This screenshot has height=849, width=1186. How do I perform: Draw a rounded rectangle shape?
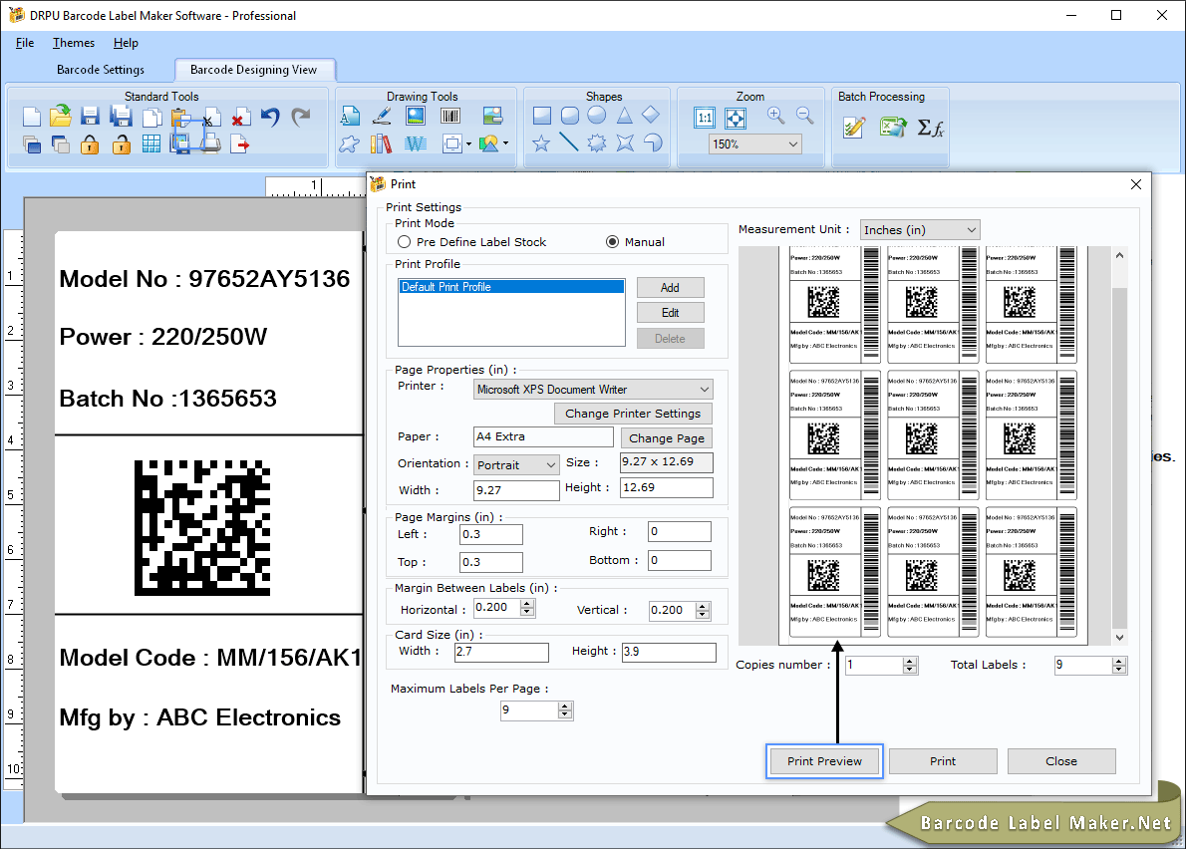click(569, 116)
